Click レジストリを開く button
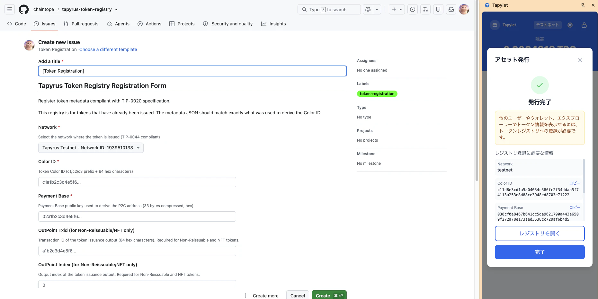This screenshot has height=299, width=598. pyautogui.click(x=540, y=233)
